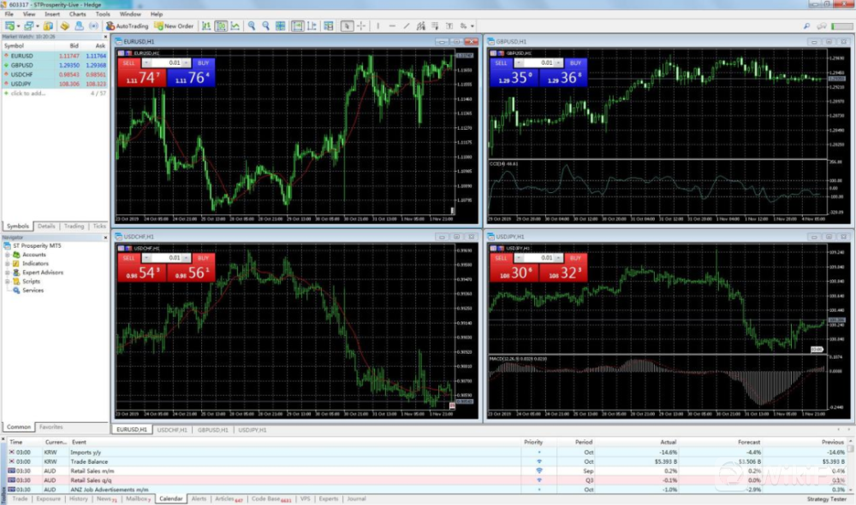Select the USDJPY row in Market Watch
Image resolution: width=856 pixels, height=505 pixels.
pos(55,84)
